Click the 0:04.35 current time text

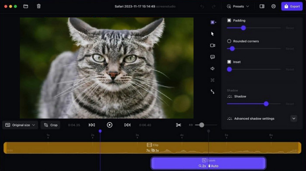[x=74, y=125]
